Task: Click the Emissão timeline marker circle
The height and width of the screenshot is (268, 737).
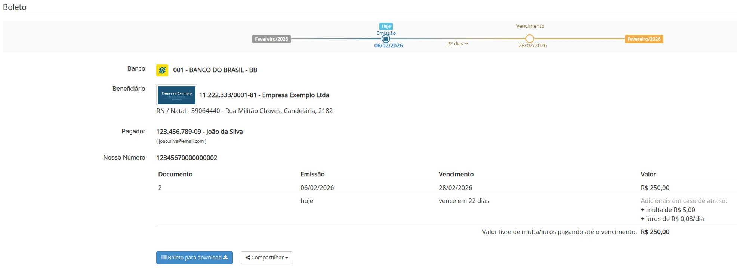Action: click(x=386, y=39)
